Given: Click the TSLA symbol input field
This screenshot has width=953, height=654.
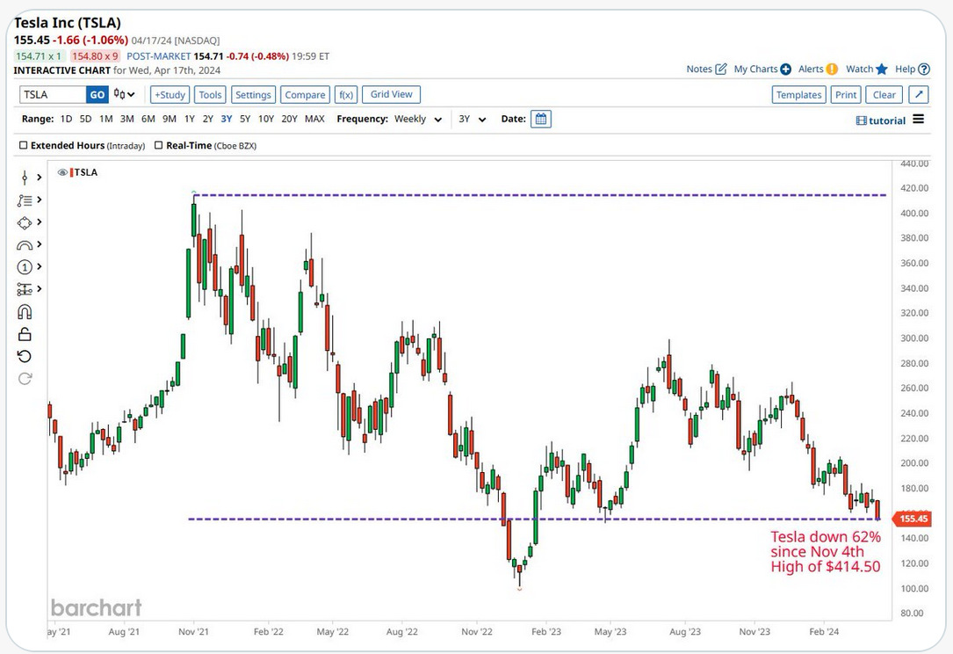Looking at the screenshot, I should (x=53, y=94).
